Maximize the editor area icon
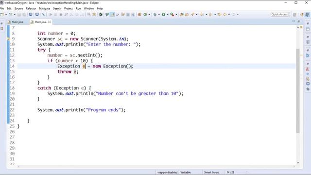 298,21
